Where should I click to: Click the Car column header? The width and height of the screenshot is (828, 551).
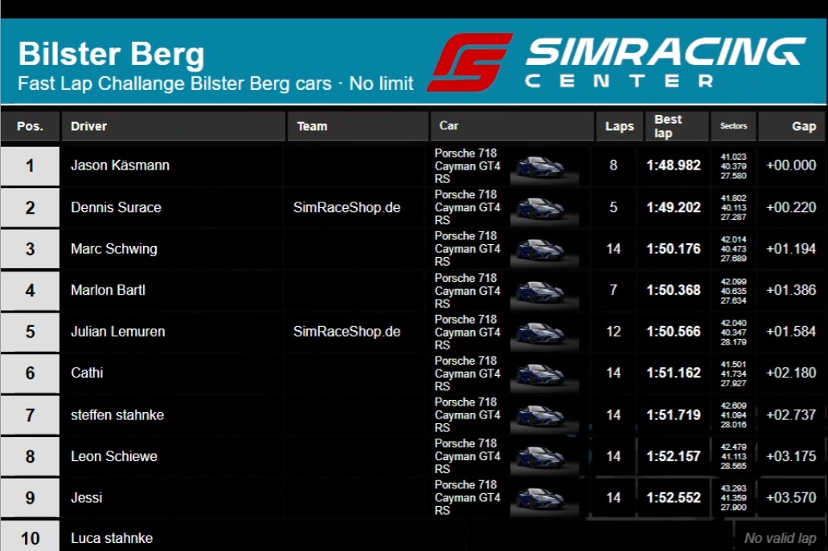pos(512,126)
